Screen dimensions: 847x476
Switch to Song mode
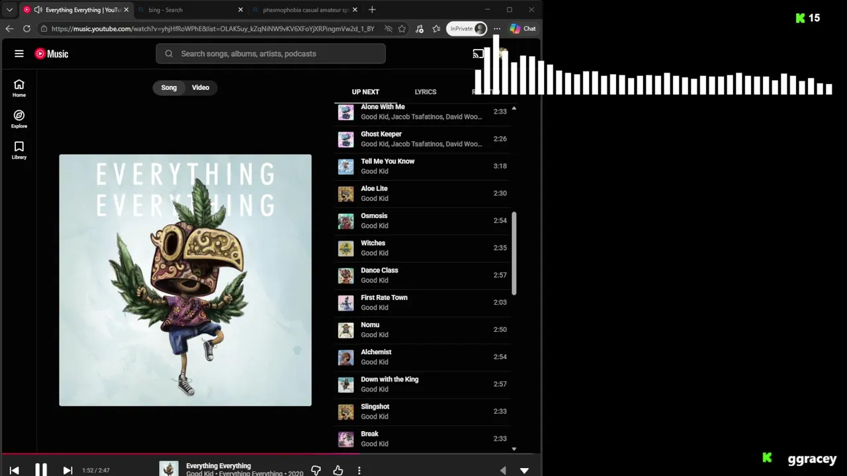tap(169, 87)
